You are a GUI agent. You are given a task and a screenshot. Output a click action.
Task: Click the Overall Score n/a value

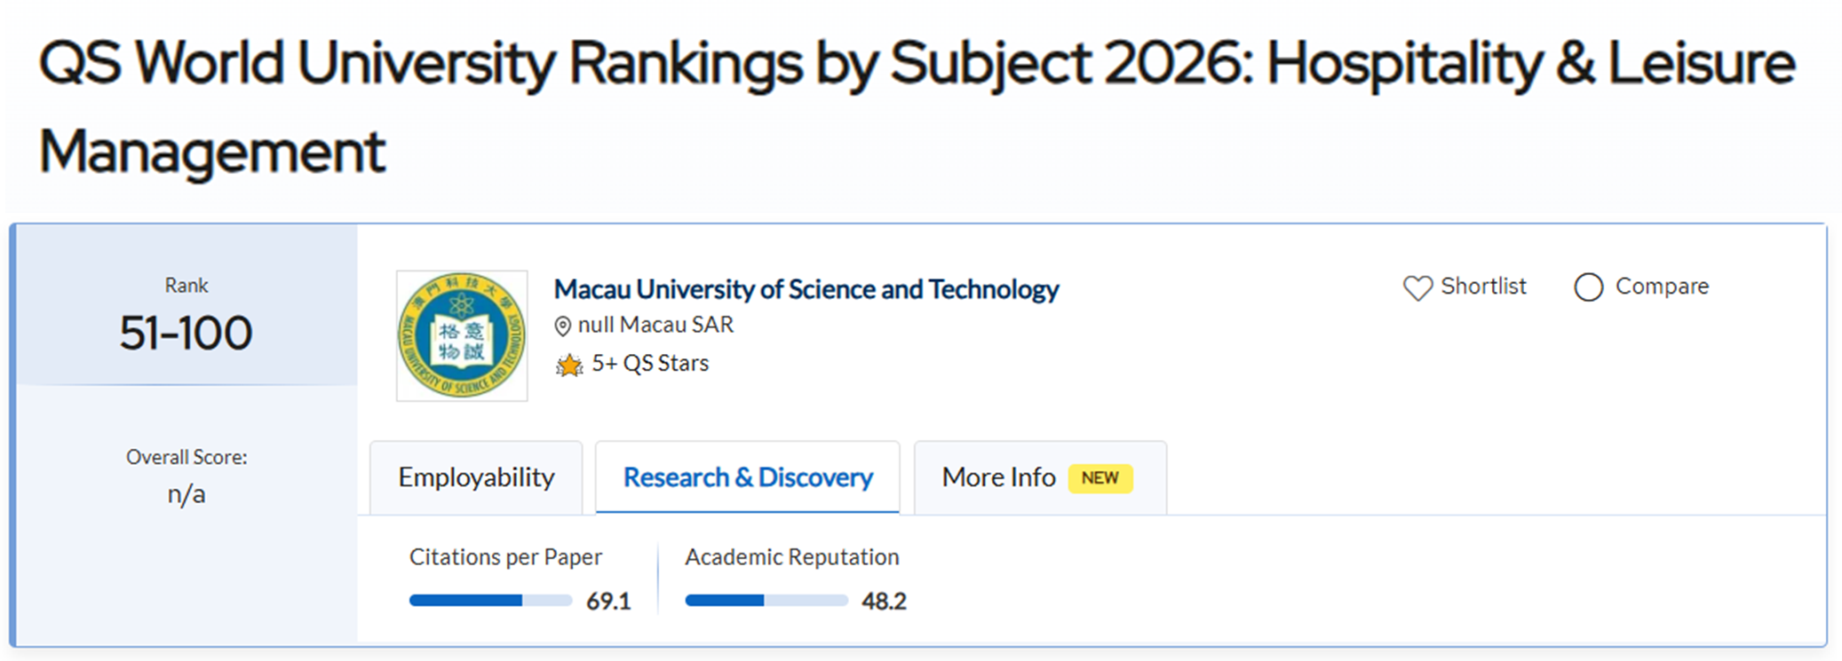click(187, 494)
